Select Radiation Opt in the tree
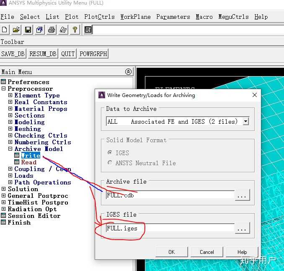This screenshot has width=284, height=271. 32,209
